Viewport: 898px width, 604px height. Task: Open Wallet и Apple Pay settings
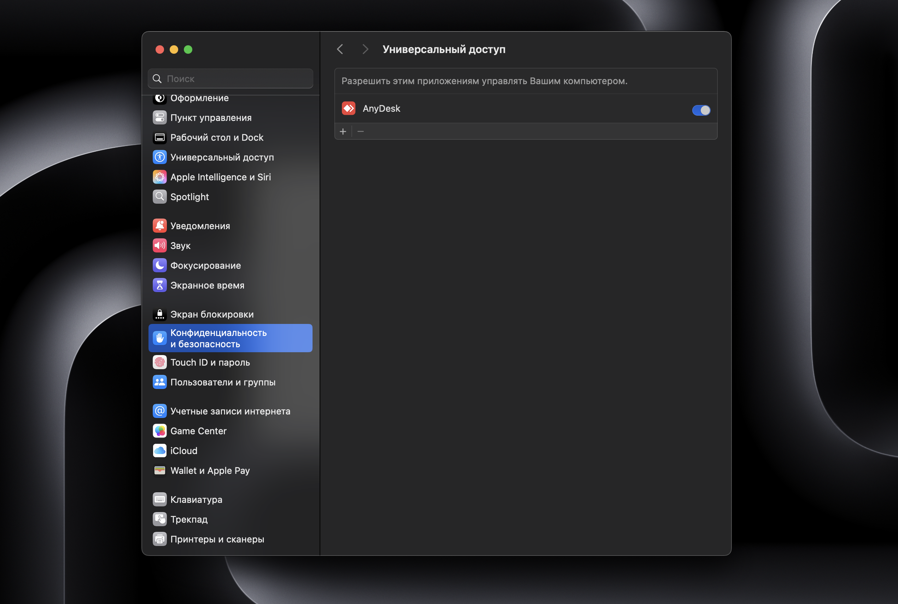(x=230, y=470)
